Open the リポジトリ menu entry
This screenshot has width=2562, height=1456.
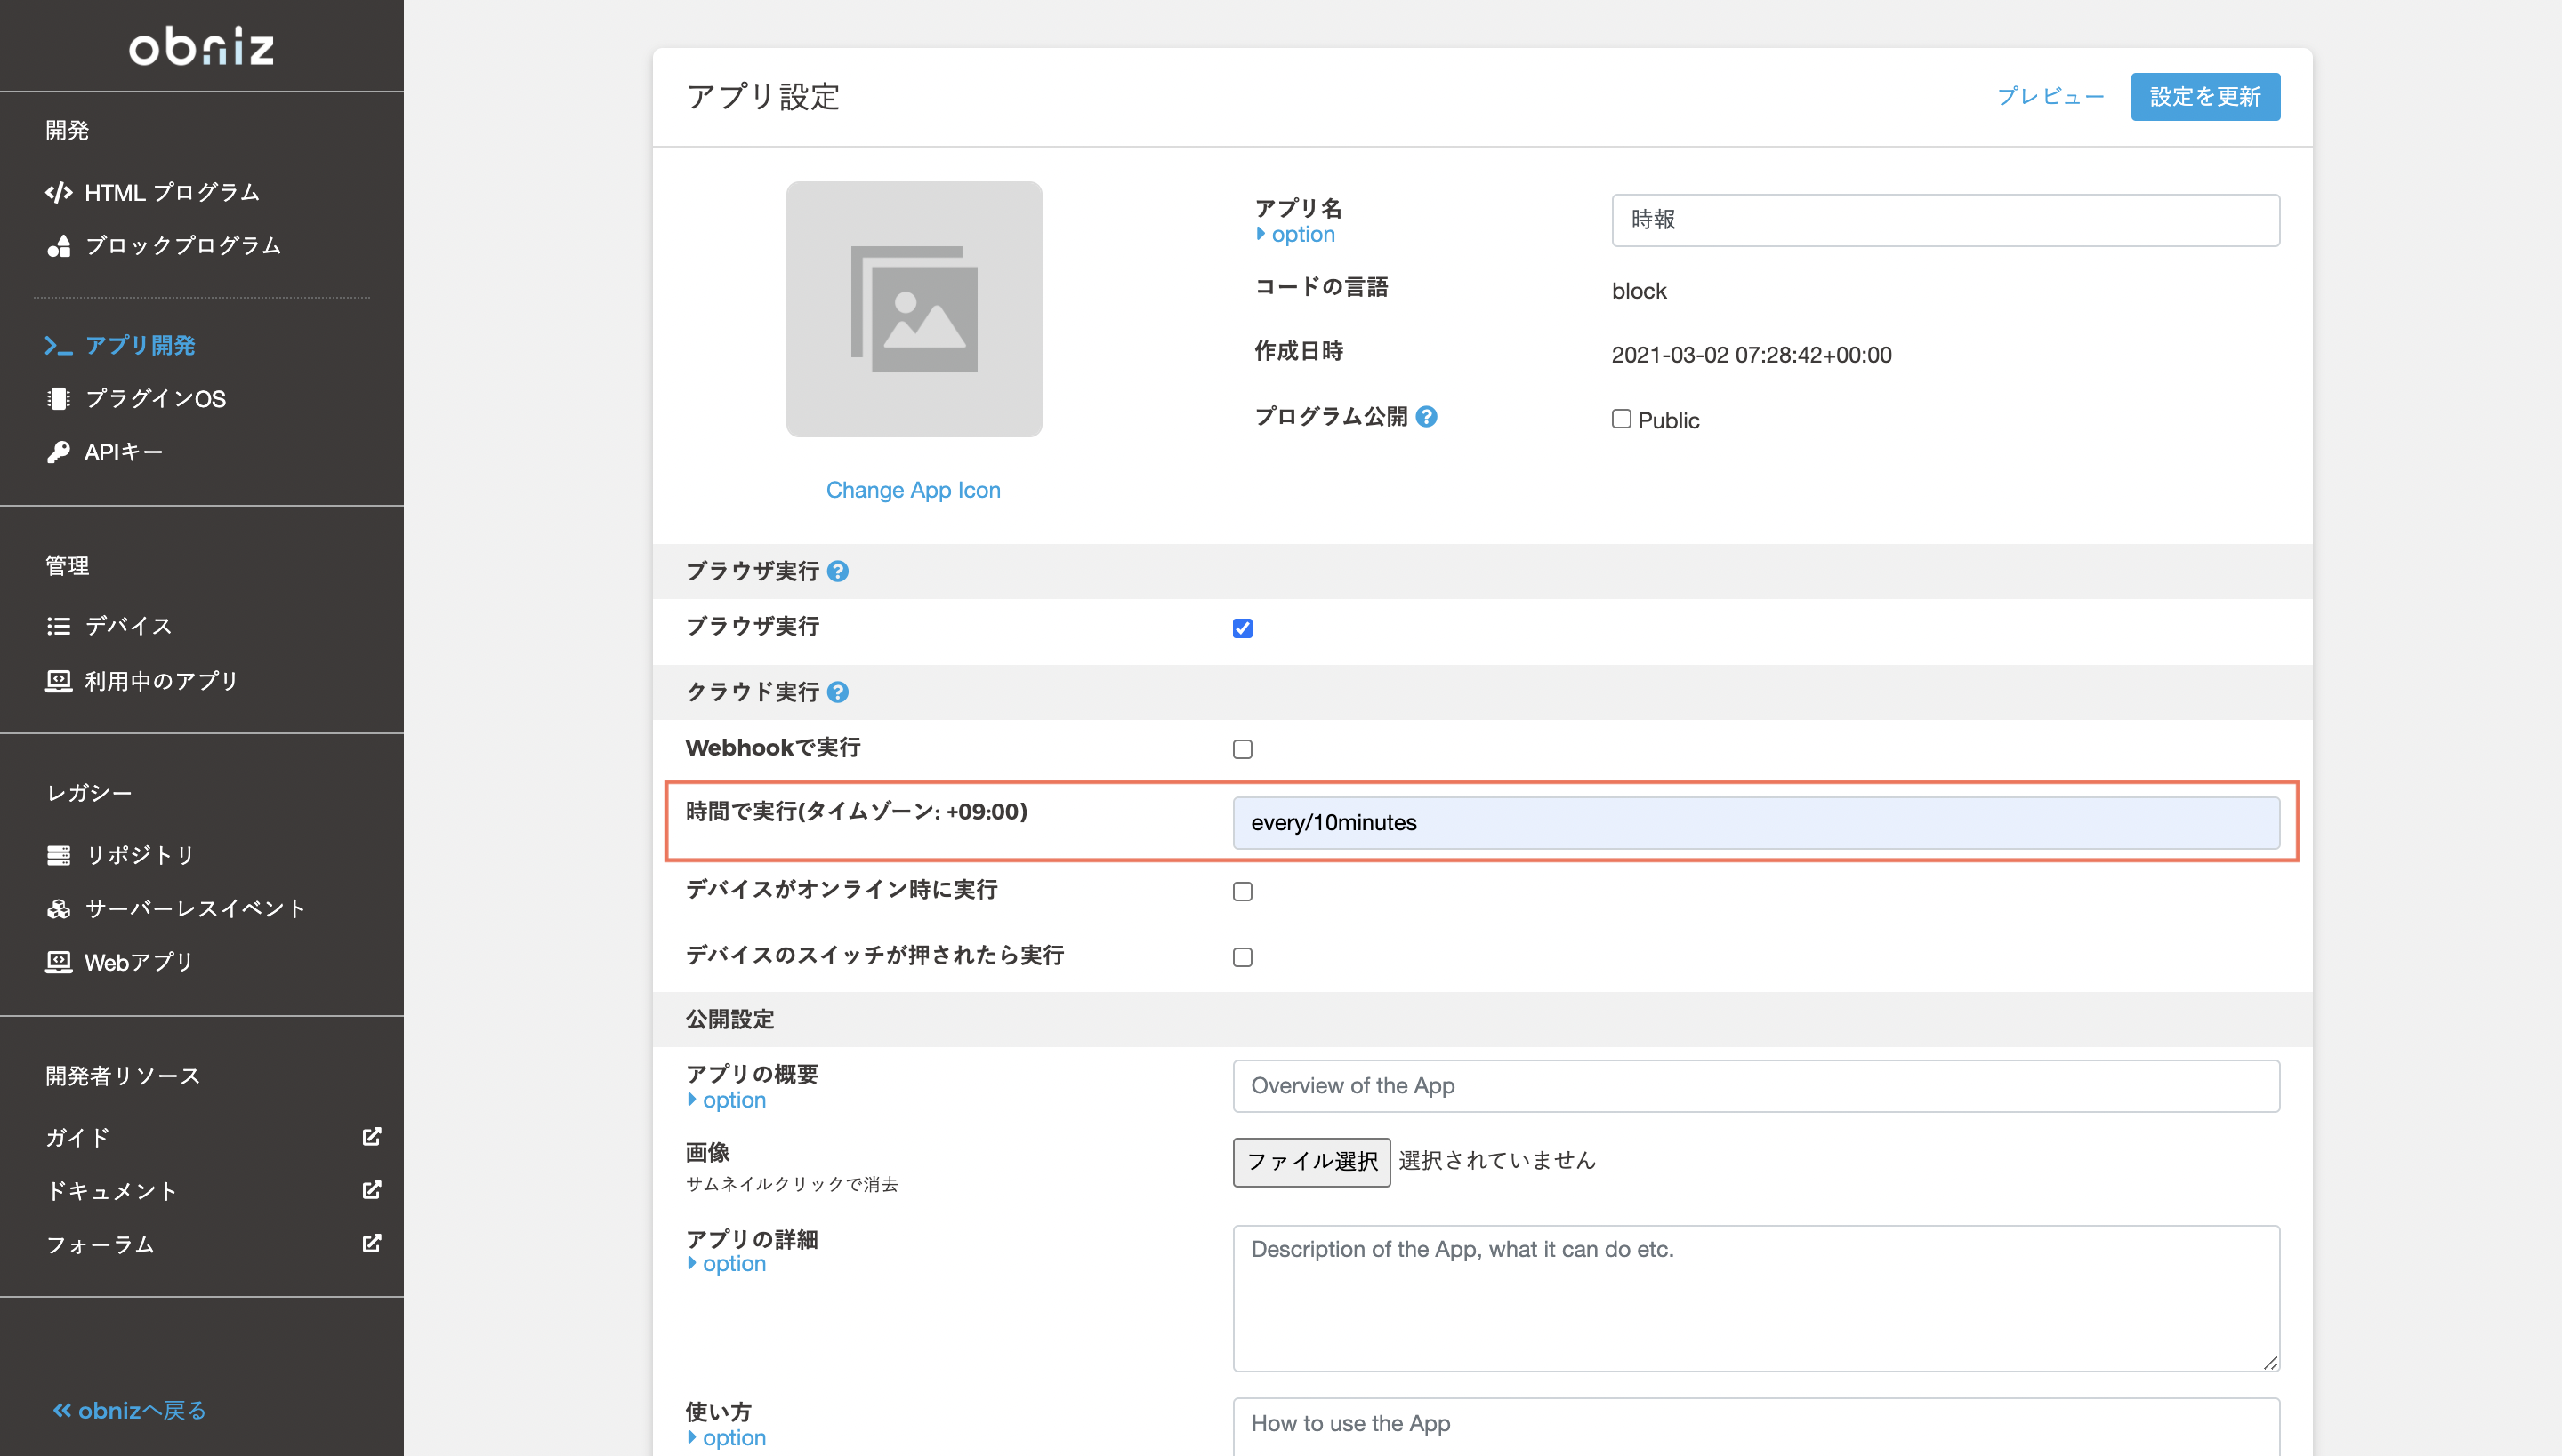tap(141, 855)
